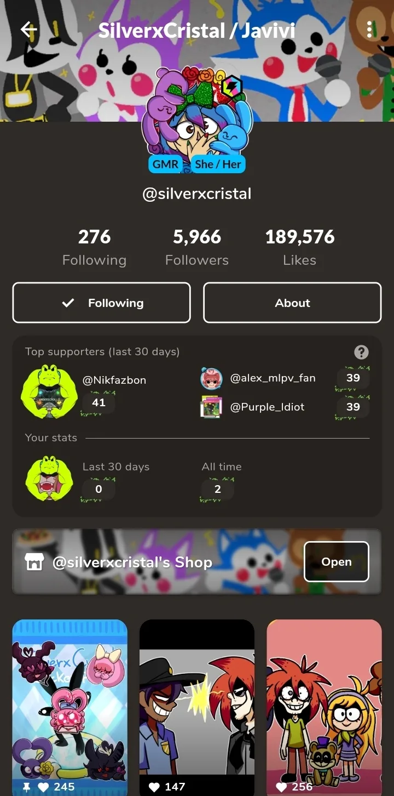Tap @Nikfazbon's green frog avatar
Viewport: 394px width, 796px height.
tap(49, 391)
